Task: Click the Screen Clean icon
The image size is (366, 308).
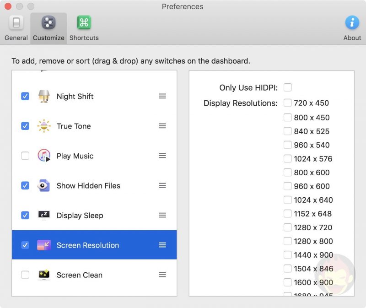Action: 44,275
